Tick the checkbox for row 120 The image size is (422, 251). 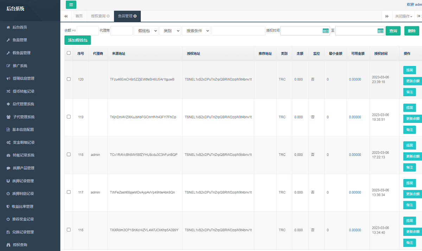[69, 79]
